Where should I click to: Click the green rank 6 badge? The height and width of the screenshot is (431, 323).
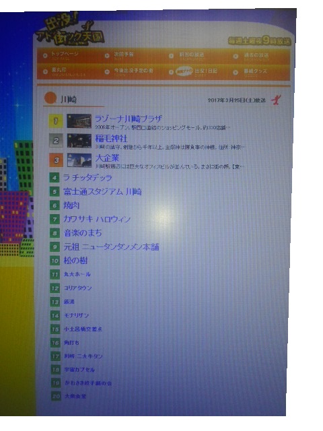[55, 205]
